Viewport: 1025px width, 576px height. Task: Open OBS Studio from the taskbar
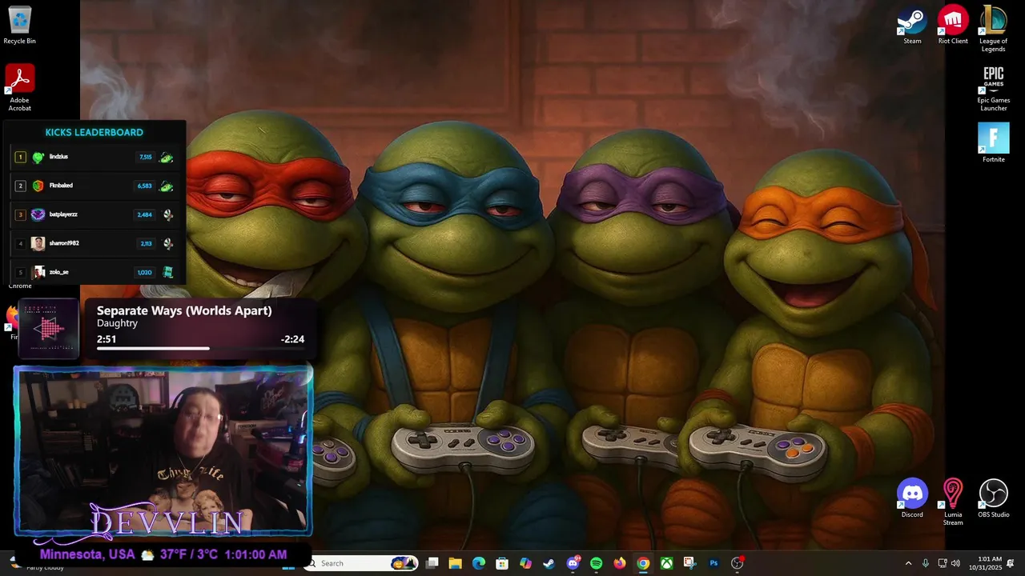click(737, 563)
